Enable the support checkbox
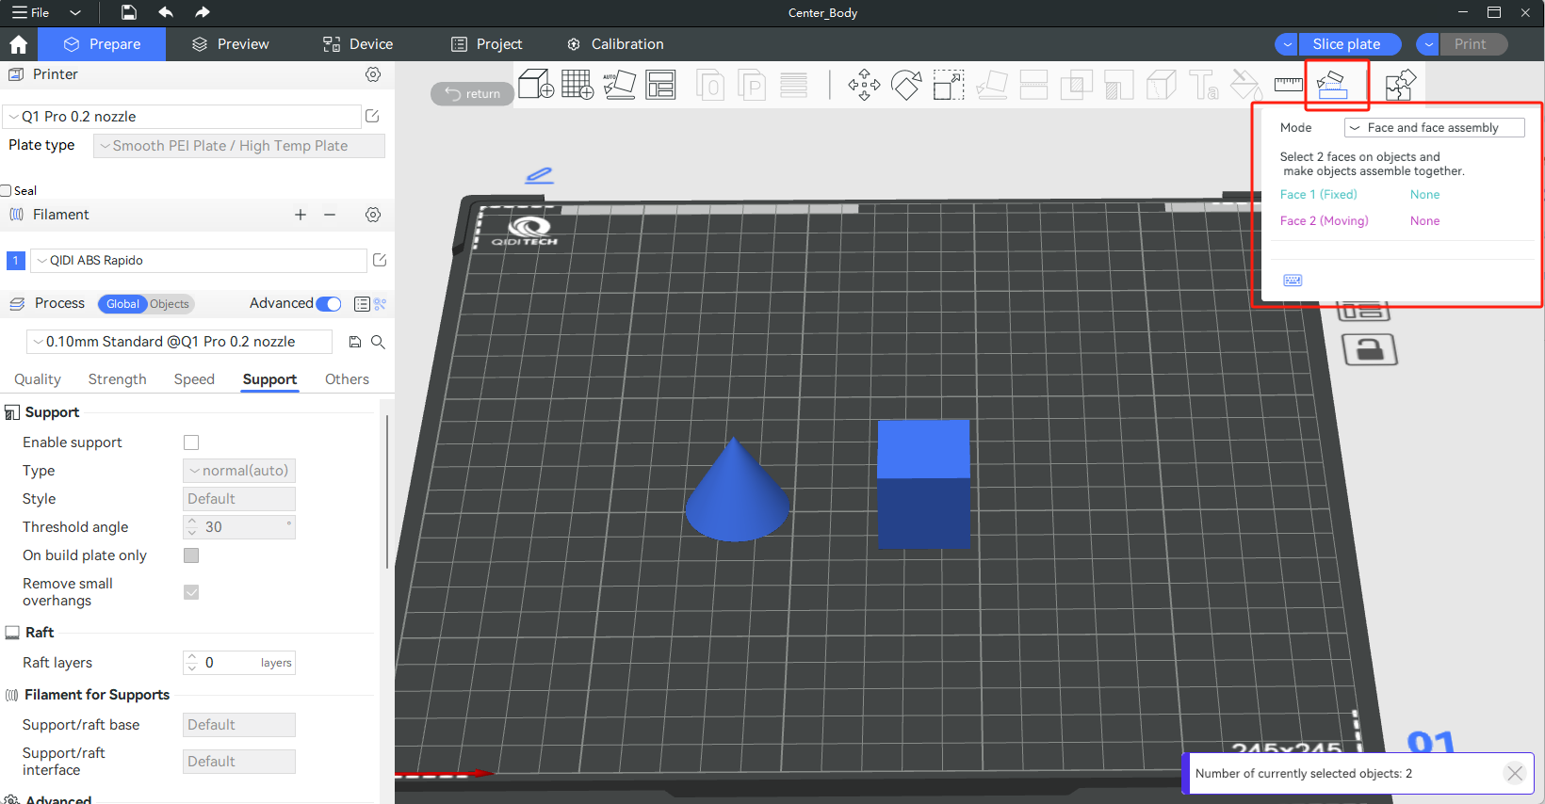Viewport: 1545px width, 804px height. pyautogui.click(x=191, y=442)
